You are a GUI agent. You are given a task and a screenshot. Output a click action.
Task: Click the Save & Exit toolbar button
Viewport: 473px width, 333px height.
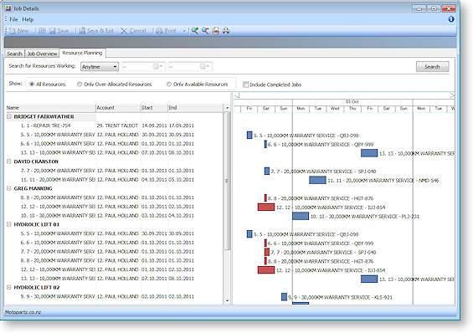(96, 31)
